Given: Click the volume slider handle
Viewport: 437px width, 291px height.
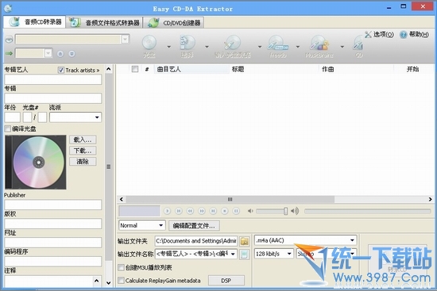Looking at the screenshot, I should coord(286,211).
